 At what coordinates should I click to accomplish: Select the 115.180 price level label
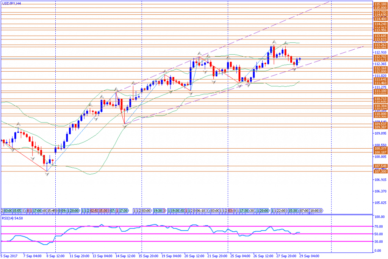(380, 4)
